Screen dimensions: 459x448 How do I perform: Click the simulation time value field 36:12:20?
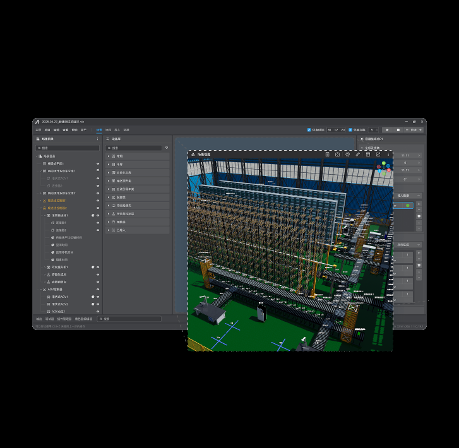(x=336, y=130)
